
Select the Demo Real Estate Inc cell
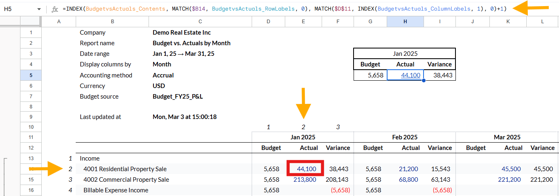pos(182,33)
